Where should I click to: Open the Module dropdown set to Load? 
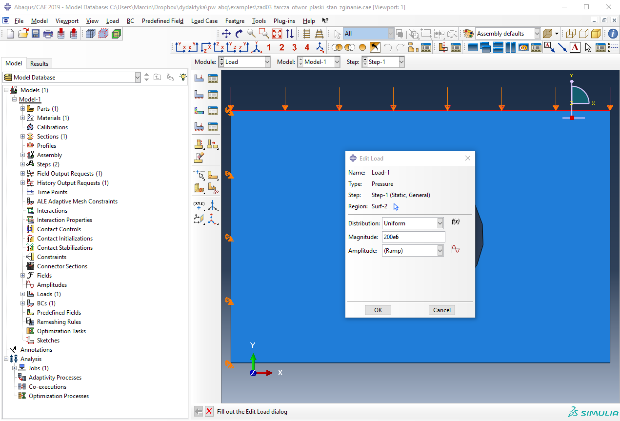(x=244, y=62)
